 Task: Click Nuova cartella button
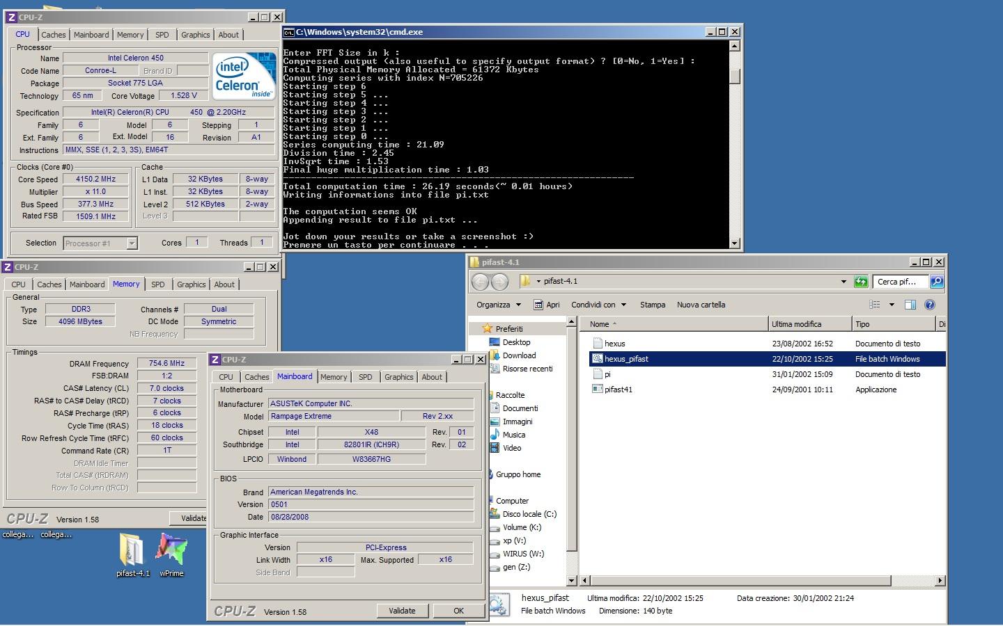coord(701,305)
